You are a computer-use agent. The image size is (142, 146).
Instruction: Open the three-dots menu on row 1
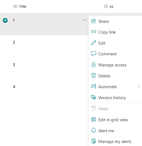[x=84, y=20]
